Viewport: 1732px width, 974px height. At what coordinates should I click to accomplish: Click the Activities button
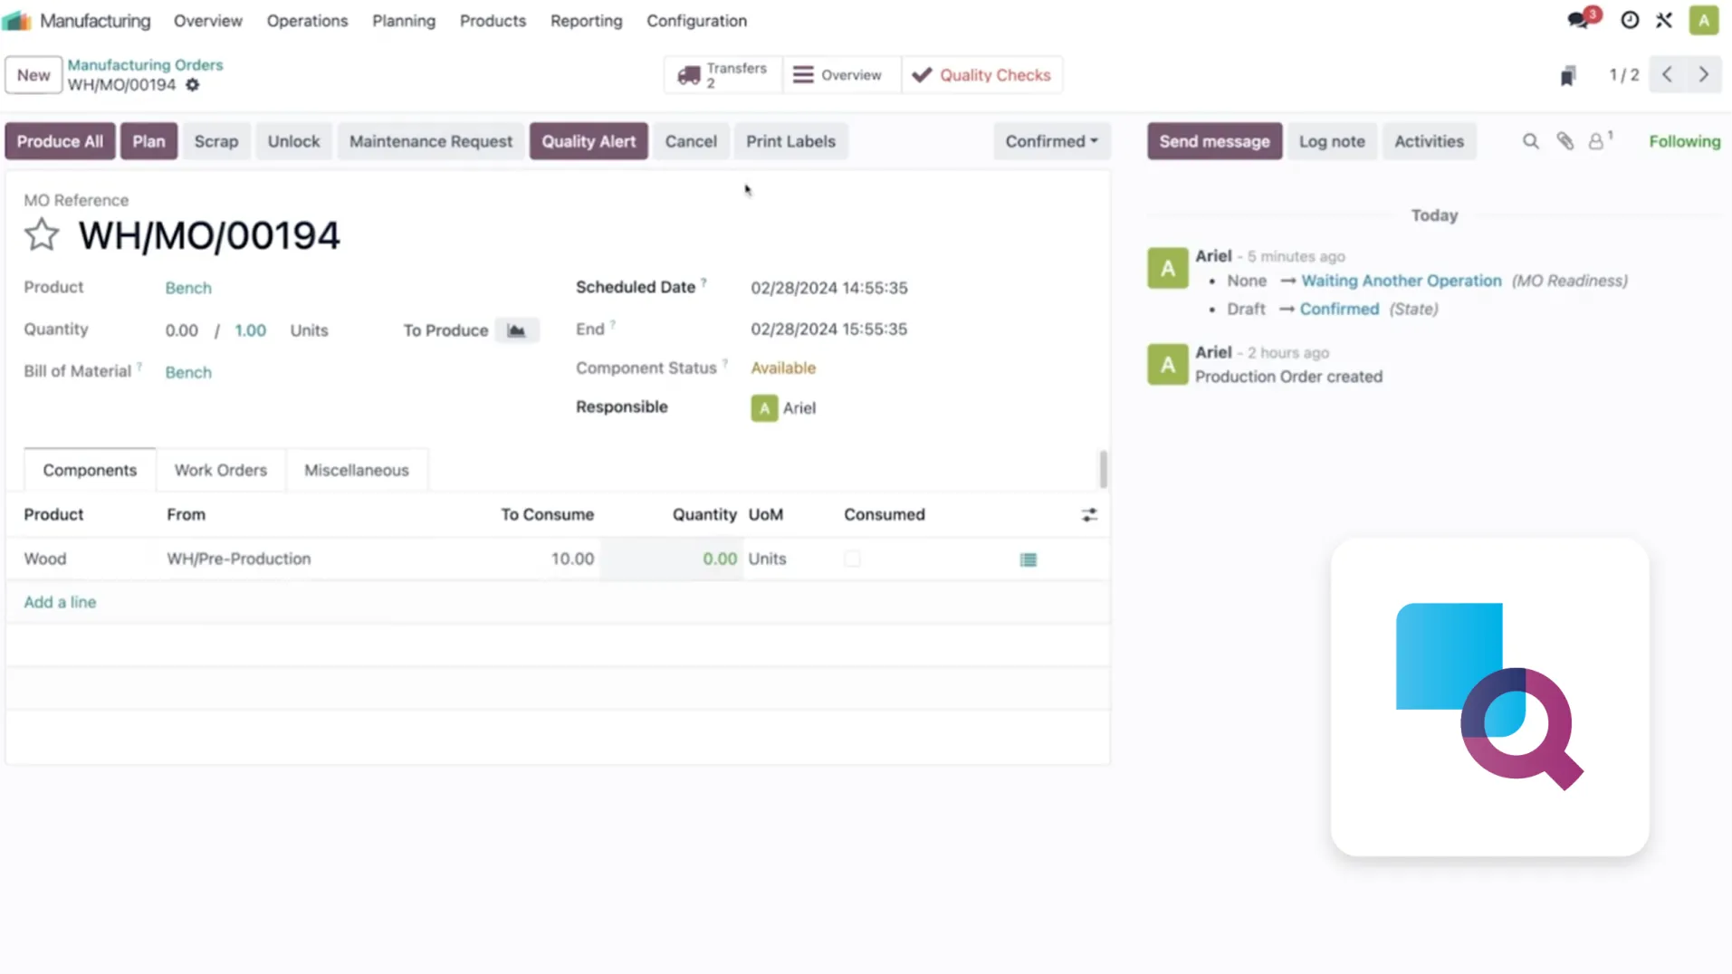point(1429,141)
